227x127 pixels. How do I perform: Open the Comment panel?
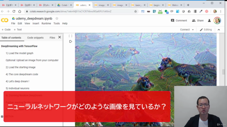pos(179,20)
